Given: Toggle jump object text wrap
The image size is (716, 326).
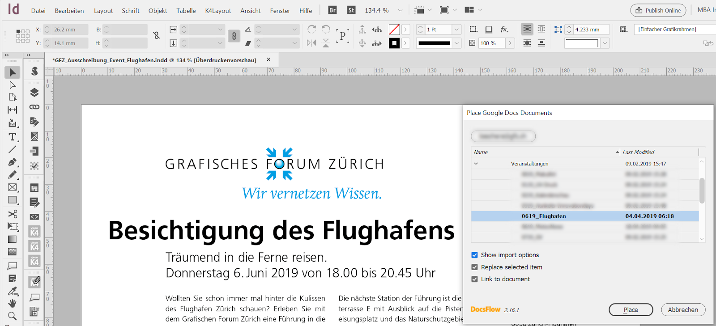Looking at the screenshot, I should (541, 43).
